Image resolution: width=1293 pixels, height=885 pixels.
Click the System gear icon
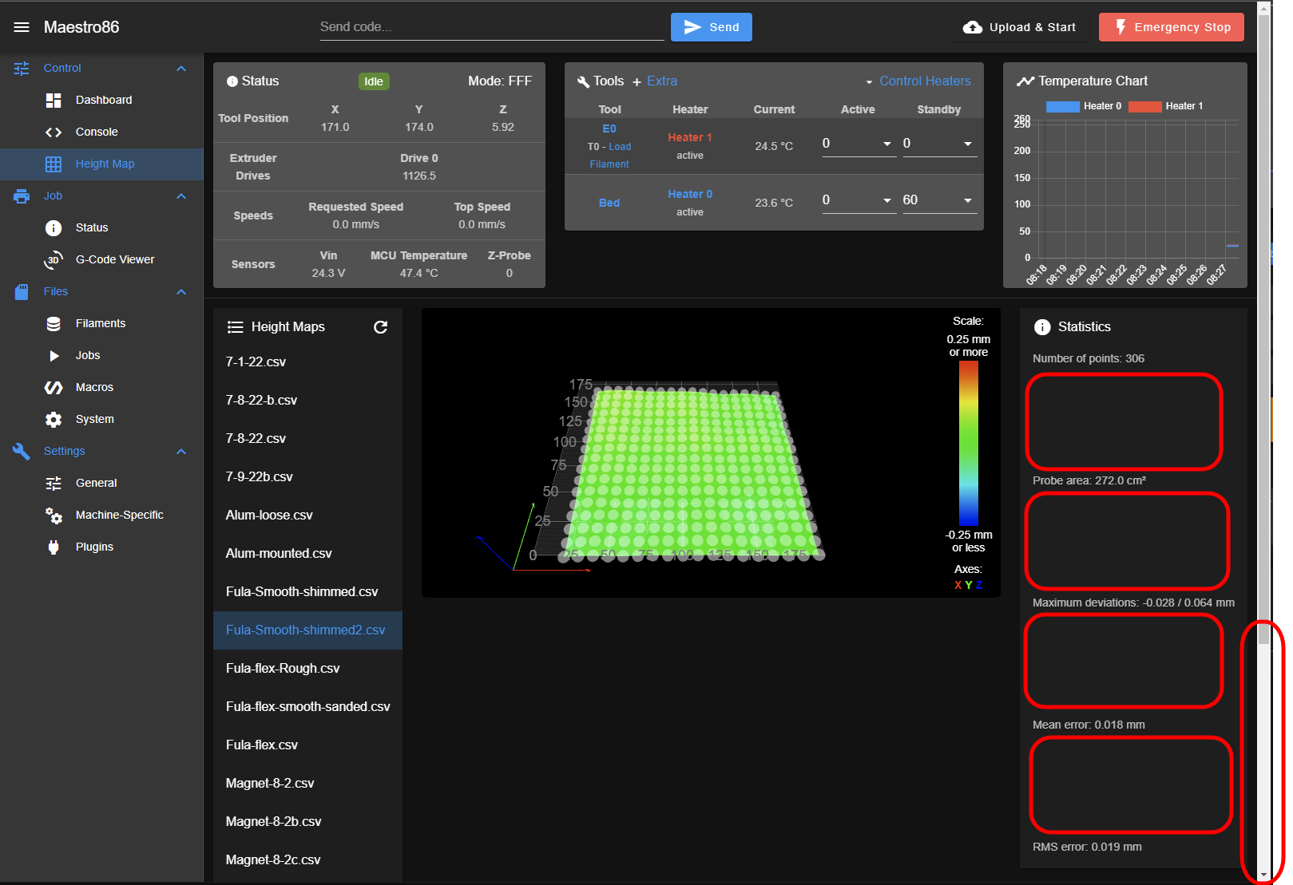54,419
